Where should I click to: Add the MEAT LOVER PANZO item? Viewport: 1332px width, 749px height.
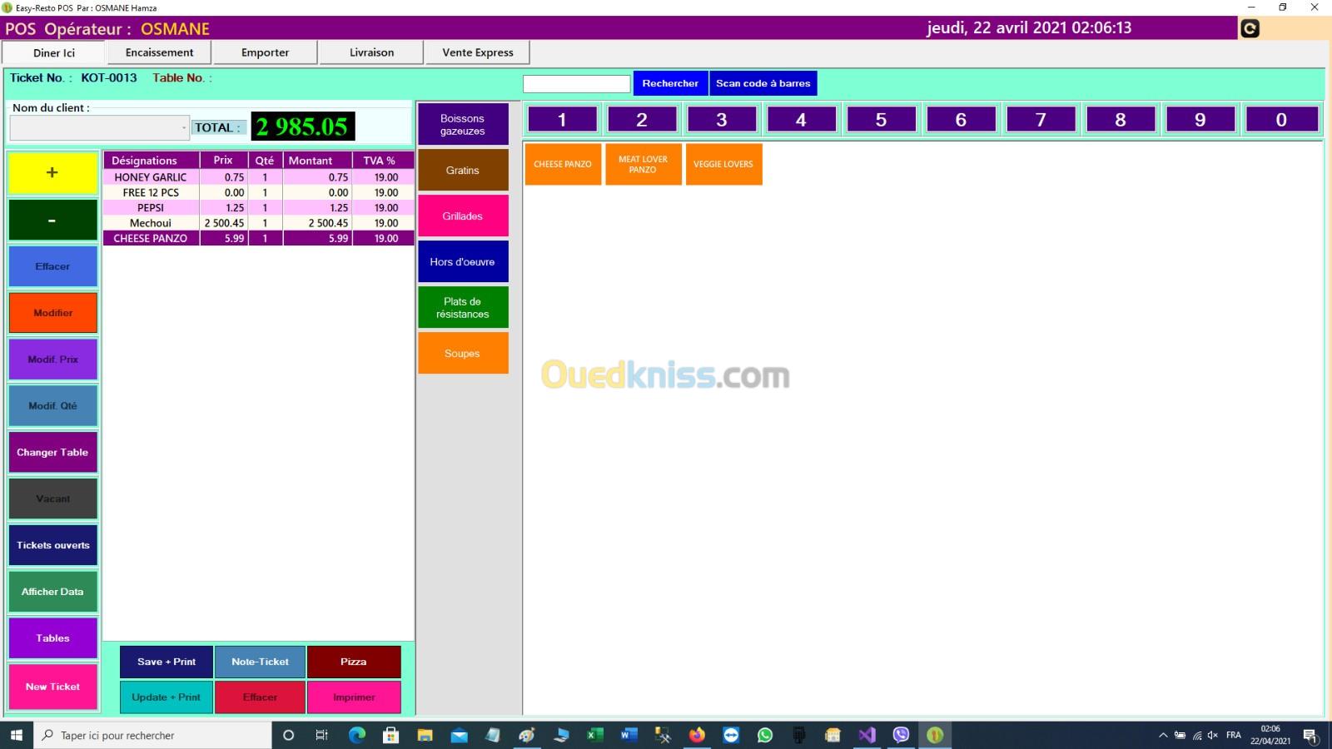pos(643,164)
